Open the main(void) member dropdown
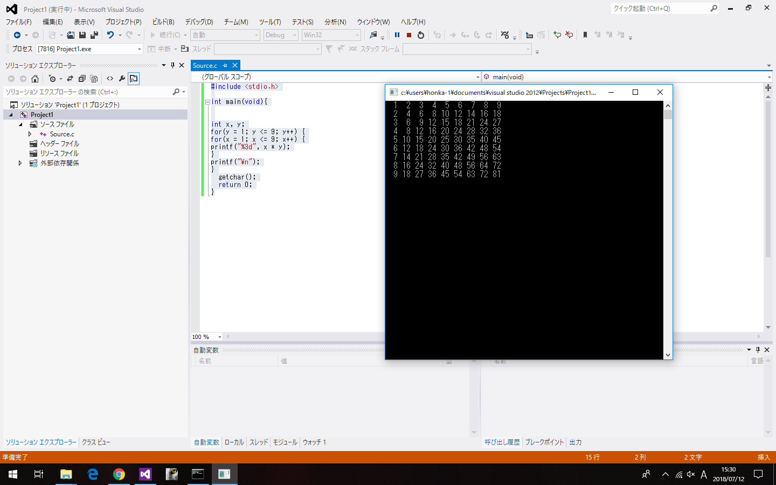 click(769, 77)
